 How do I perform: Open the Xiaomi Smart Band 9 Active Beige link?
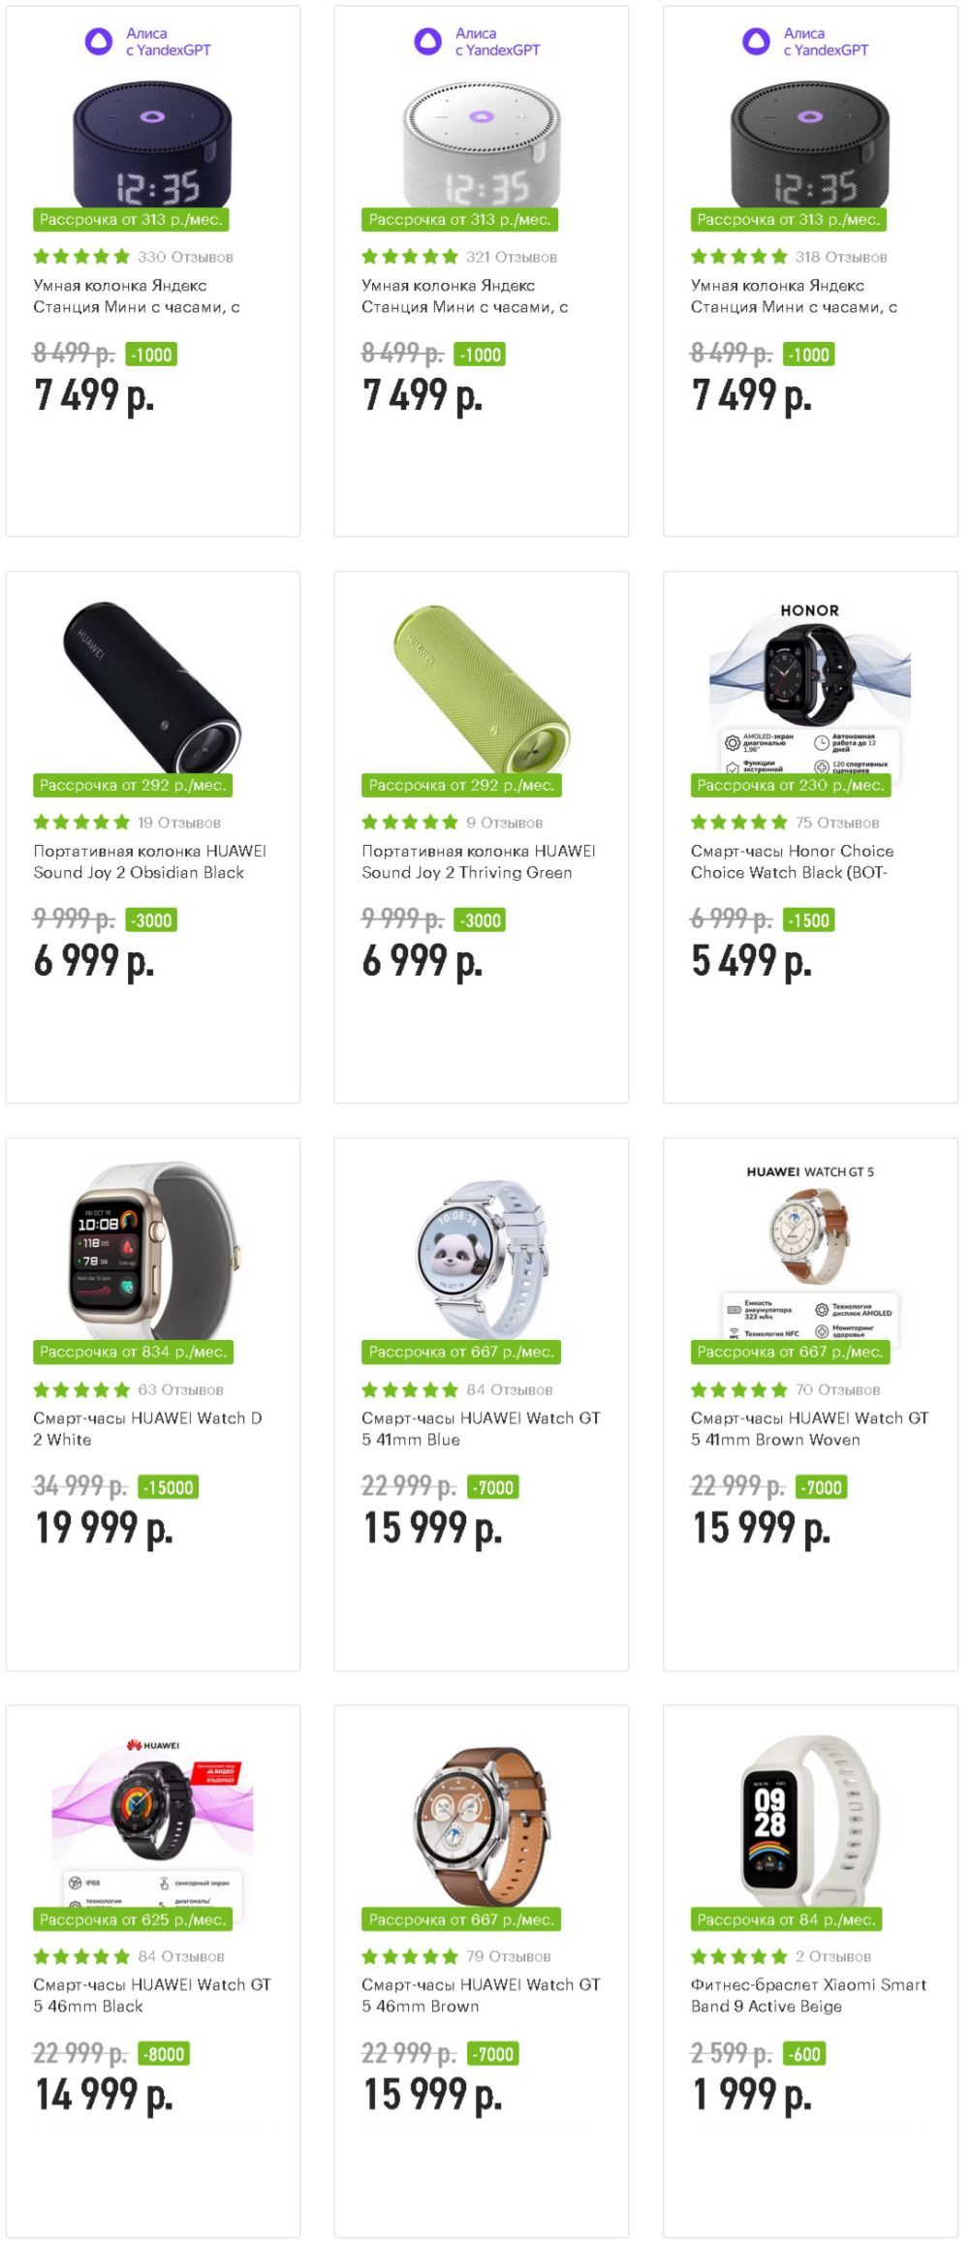[x=808, y=1995]
